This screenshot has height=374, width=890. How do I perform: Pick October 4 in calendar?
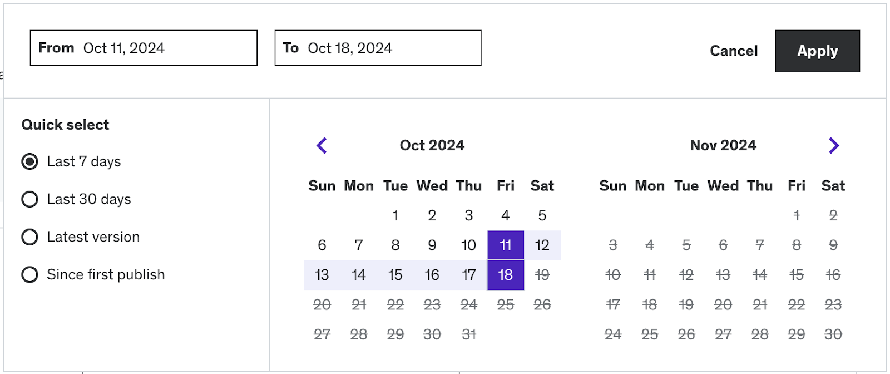(x=506, y=215)
